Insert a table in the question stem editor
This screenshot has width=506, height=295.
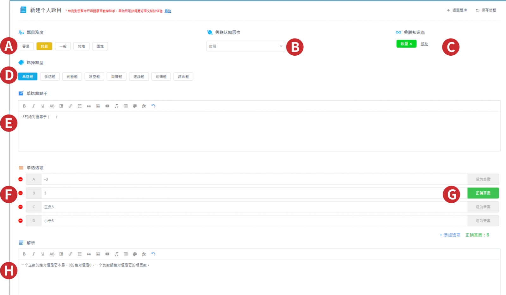tap(126, 106)
